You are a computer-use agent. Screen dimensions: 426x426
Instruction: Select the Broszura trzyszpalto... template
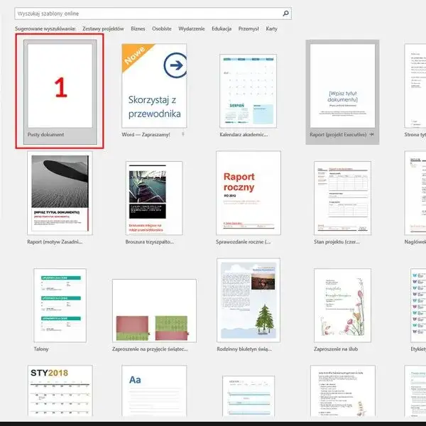coord(154,198)
